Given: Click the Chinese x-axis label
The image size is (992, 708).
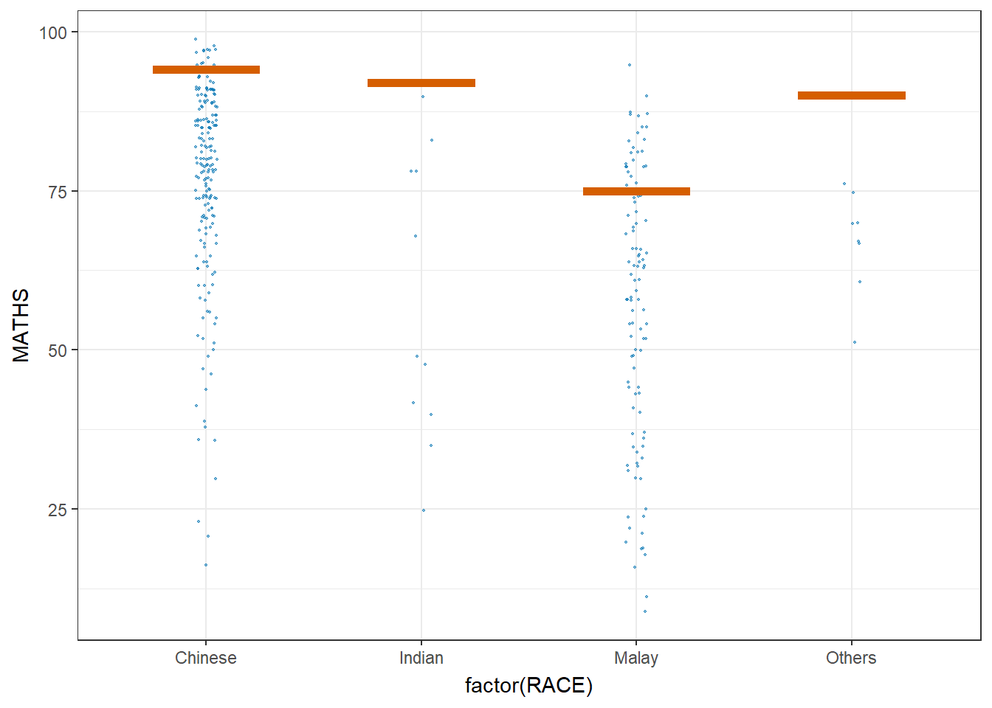Looking at the screenshot, I should coord(206,658).
